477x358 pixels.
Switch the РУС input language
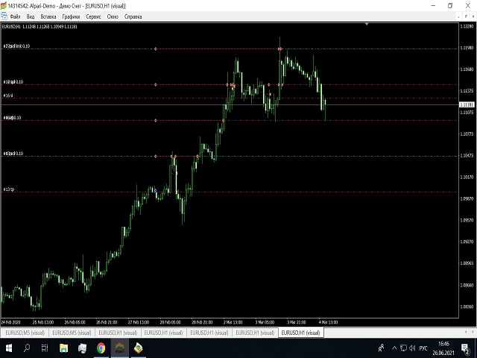[x=423, y=348]
